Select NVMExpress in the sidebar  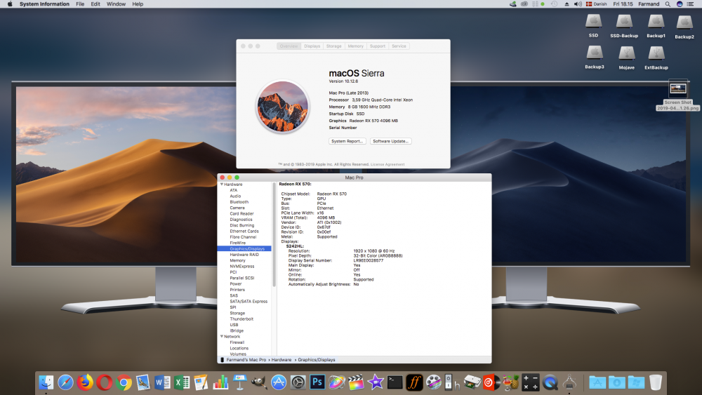242,266
